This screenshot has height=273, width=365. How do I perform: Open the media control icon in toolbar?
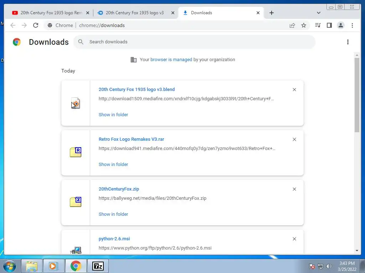[x=318, y=25]
